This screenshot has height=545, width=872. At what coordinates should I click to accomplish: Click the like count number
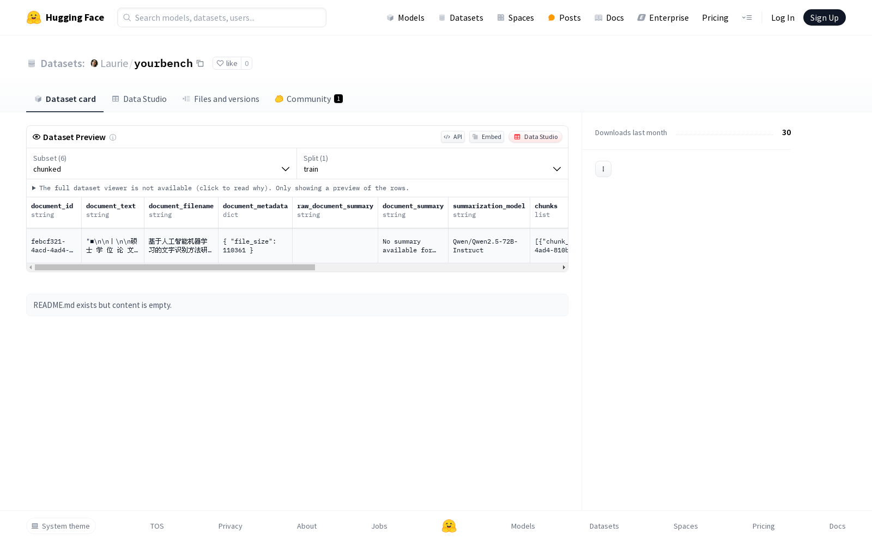tap(247, 63)
